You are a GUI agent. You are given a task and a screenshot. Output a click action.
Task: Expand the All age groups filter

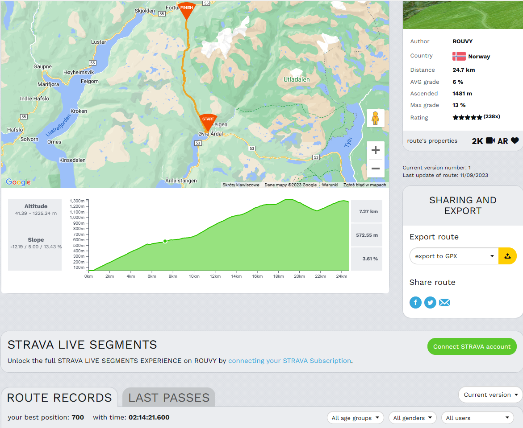click(x=355, y=418)
